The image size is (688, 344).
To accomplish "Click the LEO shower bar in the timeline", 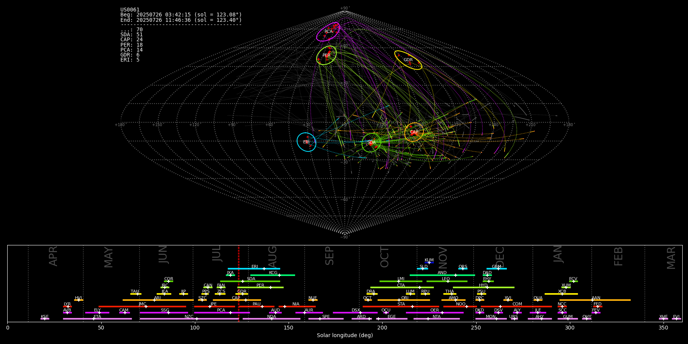I will click(x=447, y=281).
